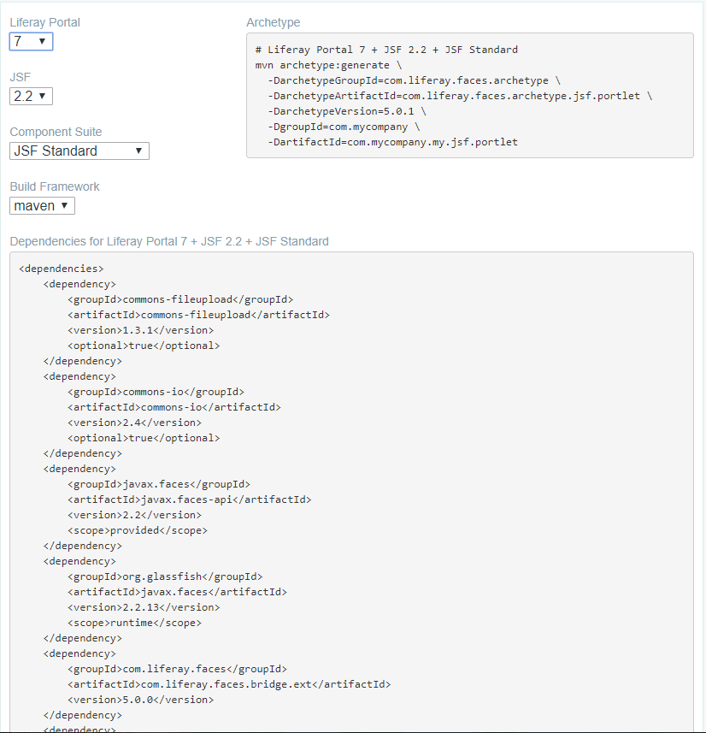Click the version 2.4 line
Image resolution: width=706 pixels, height=733 pixels.
[x=134, y=423]
